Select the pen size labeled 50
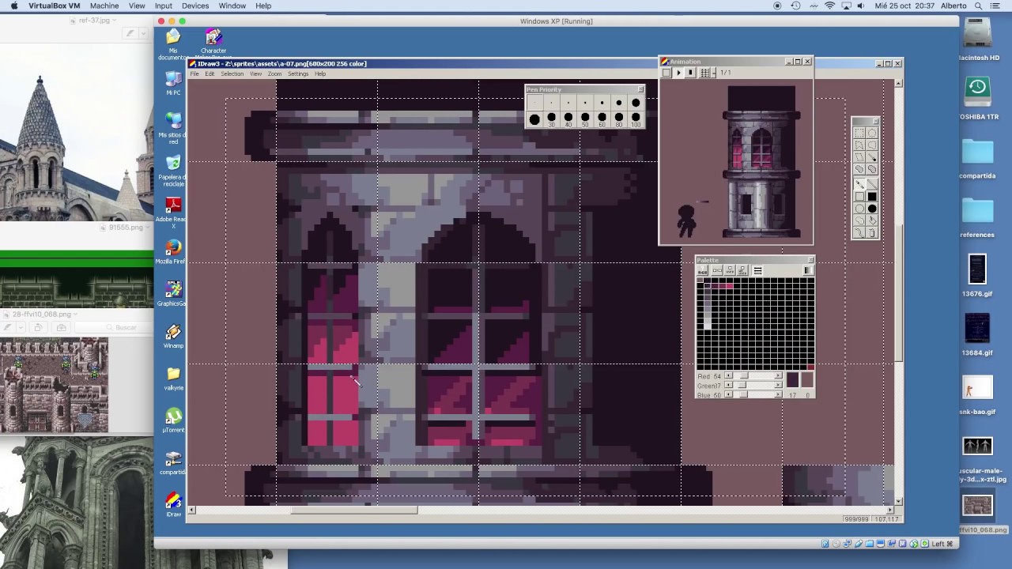Image resolution: width=1012 pixels, height=569 pixels. tap(585, 119)
